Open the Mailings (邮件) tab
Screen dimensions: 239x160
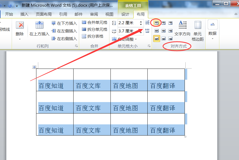coord(79,14)
